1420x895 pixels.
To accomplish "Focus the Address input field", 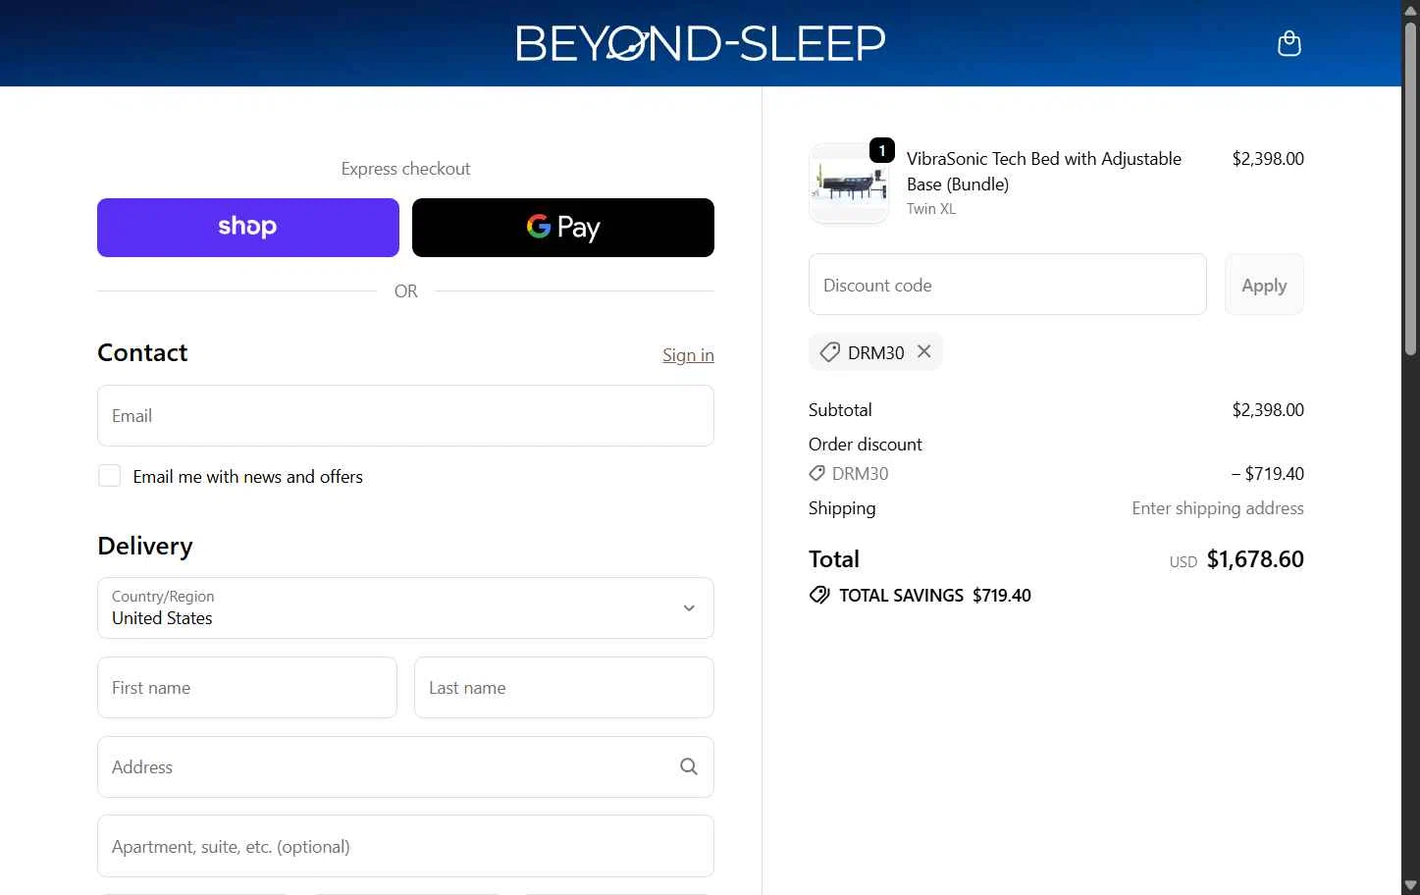I will 405,767.
